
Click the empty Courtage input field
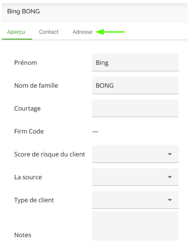135,108
